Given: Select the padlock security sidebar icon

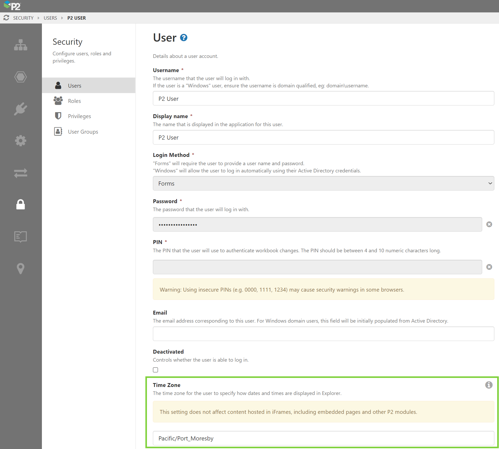Looking at the screenshot, I should tap(21, 204).
